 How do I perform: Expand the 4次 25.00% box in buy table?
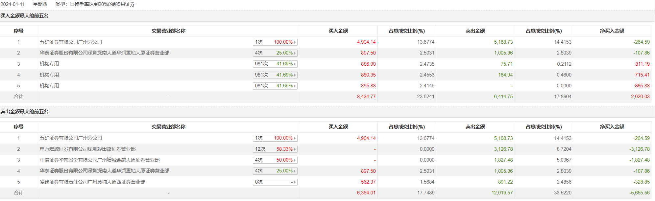295,53
